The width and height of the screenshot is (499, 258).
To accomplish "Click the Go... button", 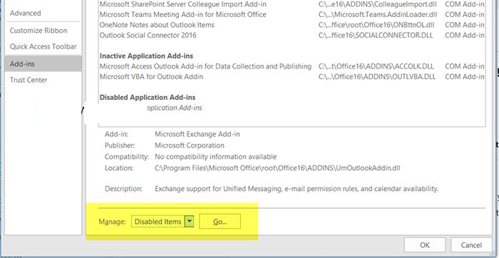I will [220, 222].
